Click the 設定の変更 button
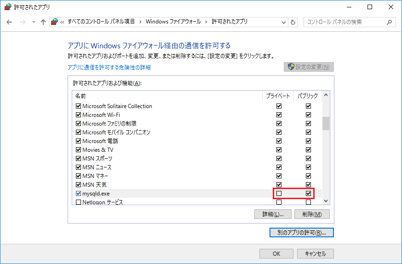The width and height of the screenshot is (402, 264). point(309,67)
